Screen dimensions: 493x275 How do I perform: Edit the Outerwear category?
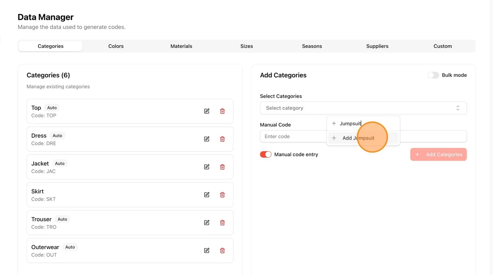click(206, 250)
